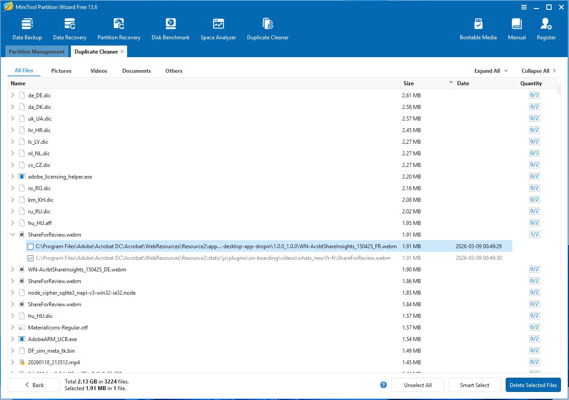Click the help question mark icon
This screenshot has height=400, width=569.
[383, 385]
